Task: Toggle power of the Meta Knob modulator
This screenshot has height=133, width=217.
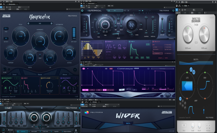Action: [42, 78]
